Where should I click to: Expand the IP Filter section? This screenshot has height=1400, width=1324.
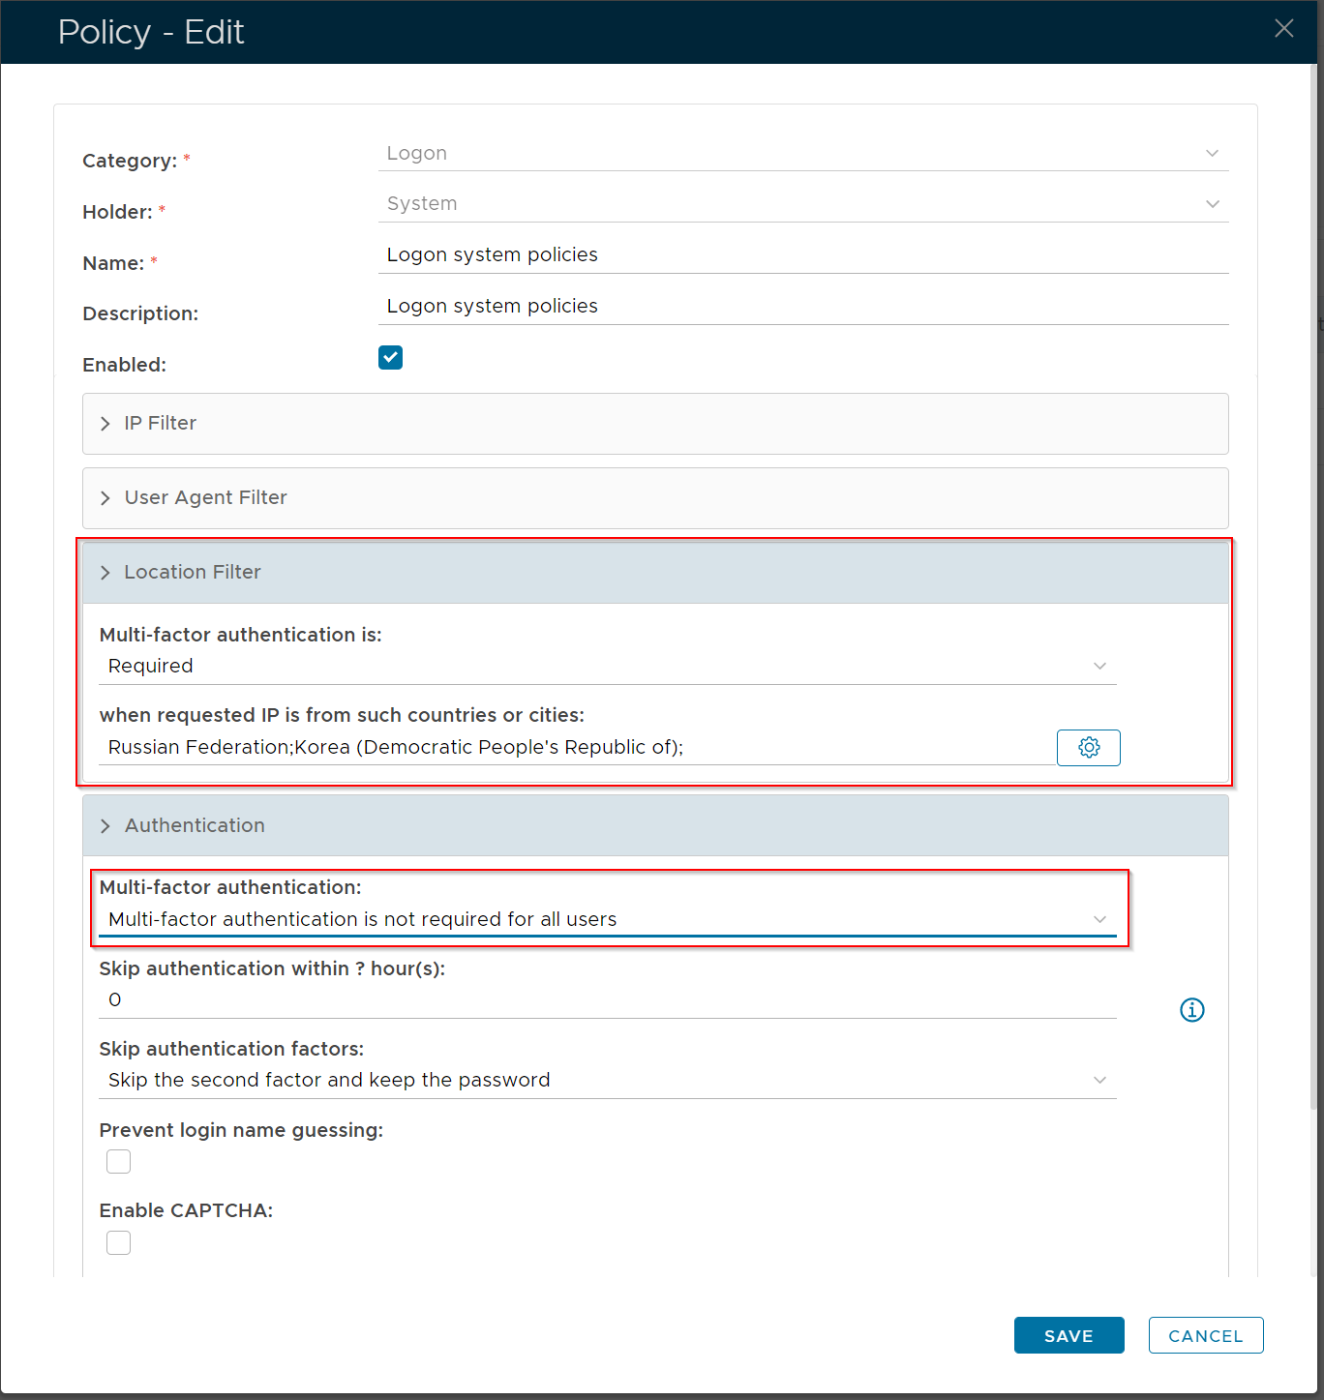[161, 424]
